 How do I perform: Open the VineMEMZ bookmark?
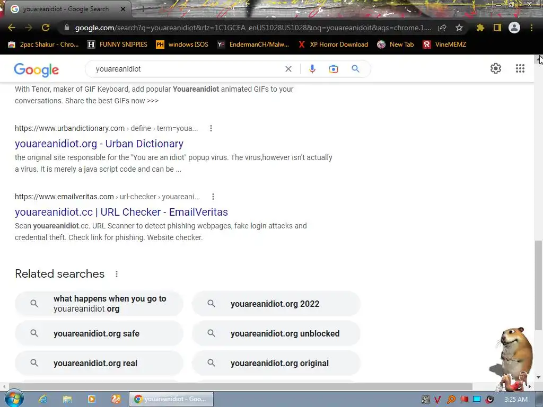click(444, 45)
